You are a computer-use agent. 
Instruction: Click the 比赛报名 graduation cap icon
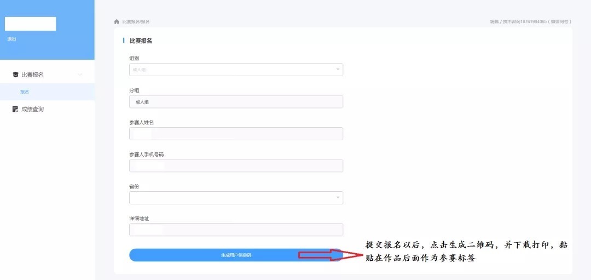point(15,75)
